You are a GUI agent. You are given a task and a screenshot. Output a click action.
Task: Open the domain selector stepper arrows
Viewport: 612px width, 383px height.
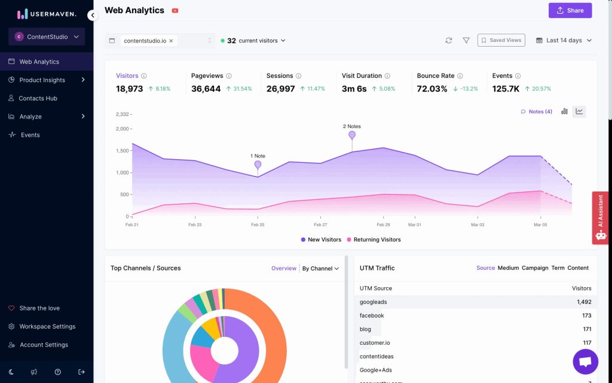210,41
